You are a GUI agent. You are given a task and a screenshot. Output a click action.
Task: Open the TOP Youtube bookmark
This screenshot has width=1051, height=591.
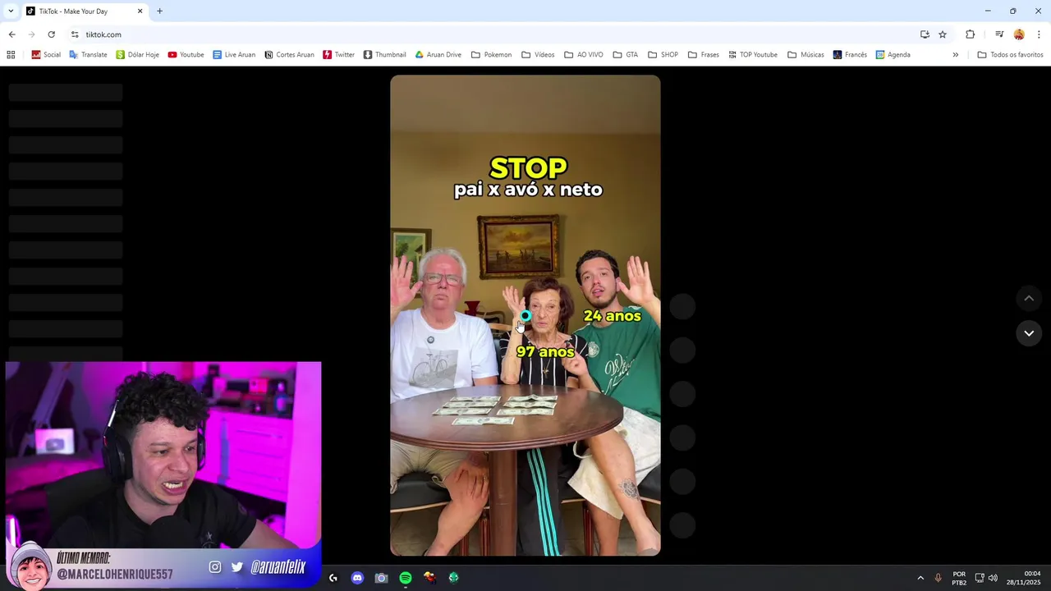pyautogui.click(x=753, y=55)
